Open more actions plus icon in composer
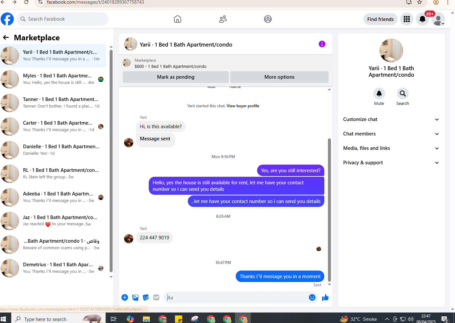This screenshot has height=323, width=455. tap(125, 297)
